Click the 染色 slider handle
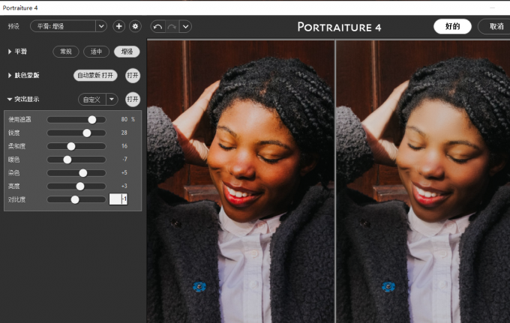The image size is (510, 323). [83, 173]
